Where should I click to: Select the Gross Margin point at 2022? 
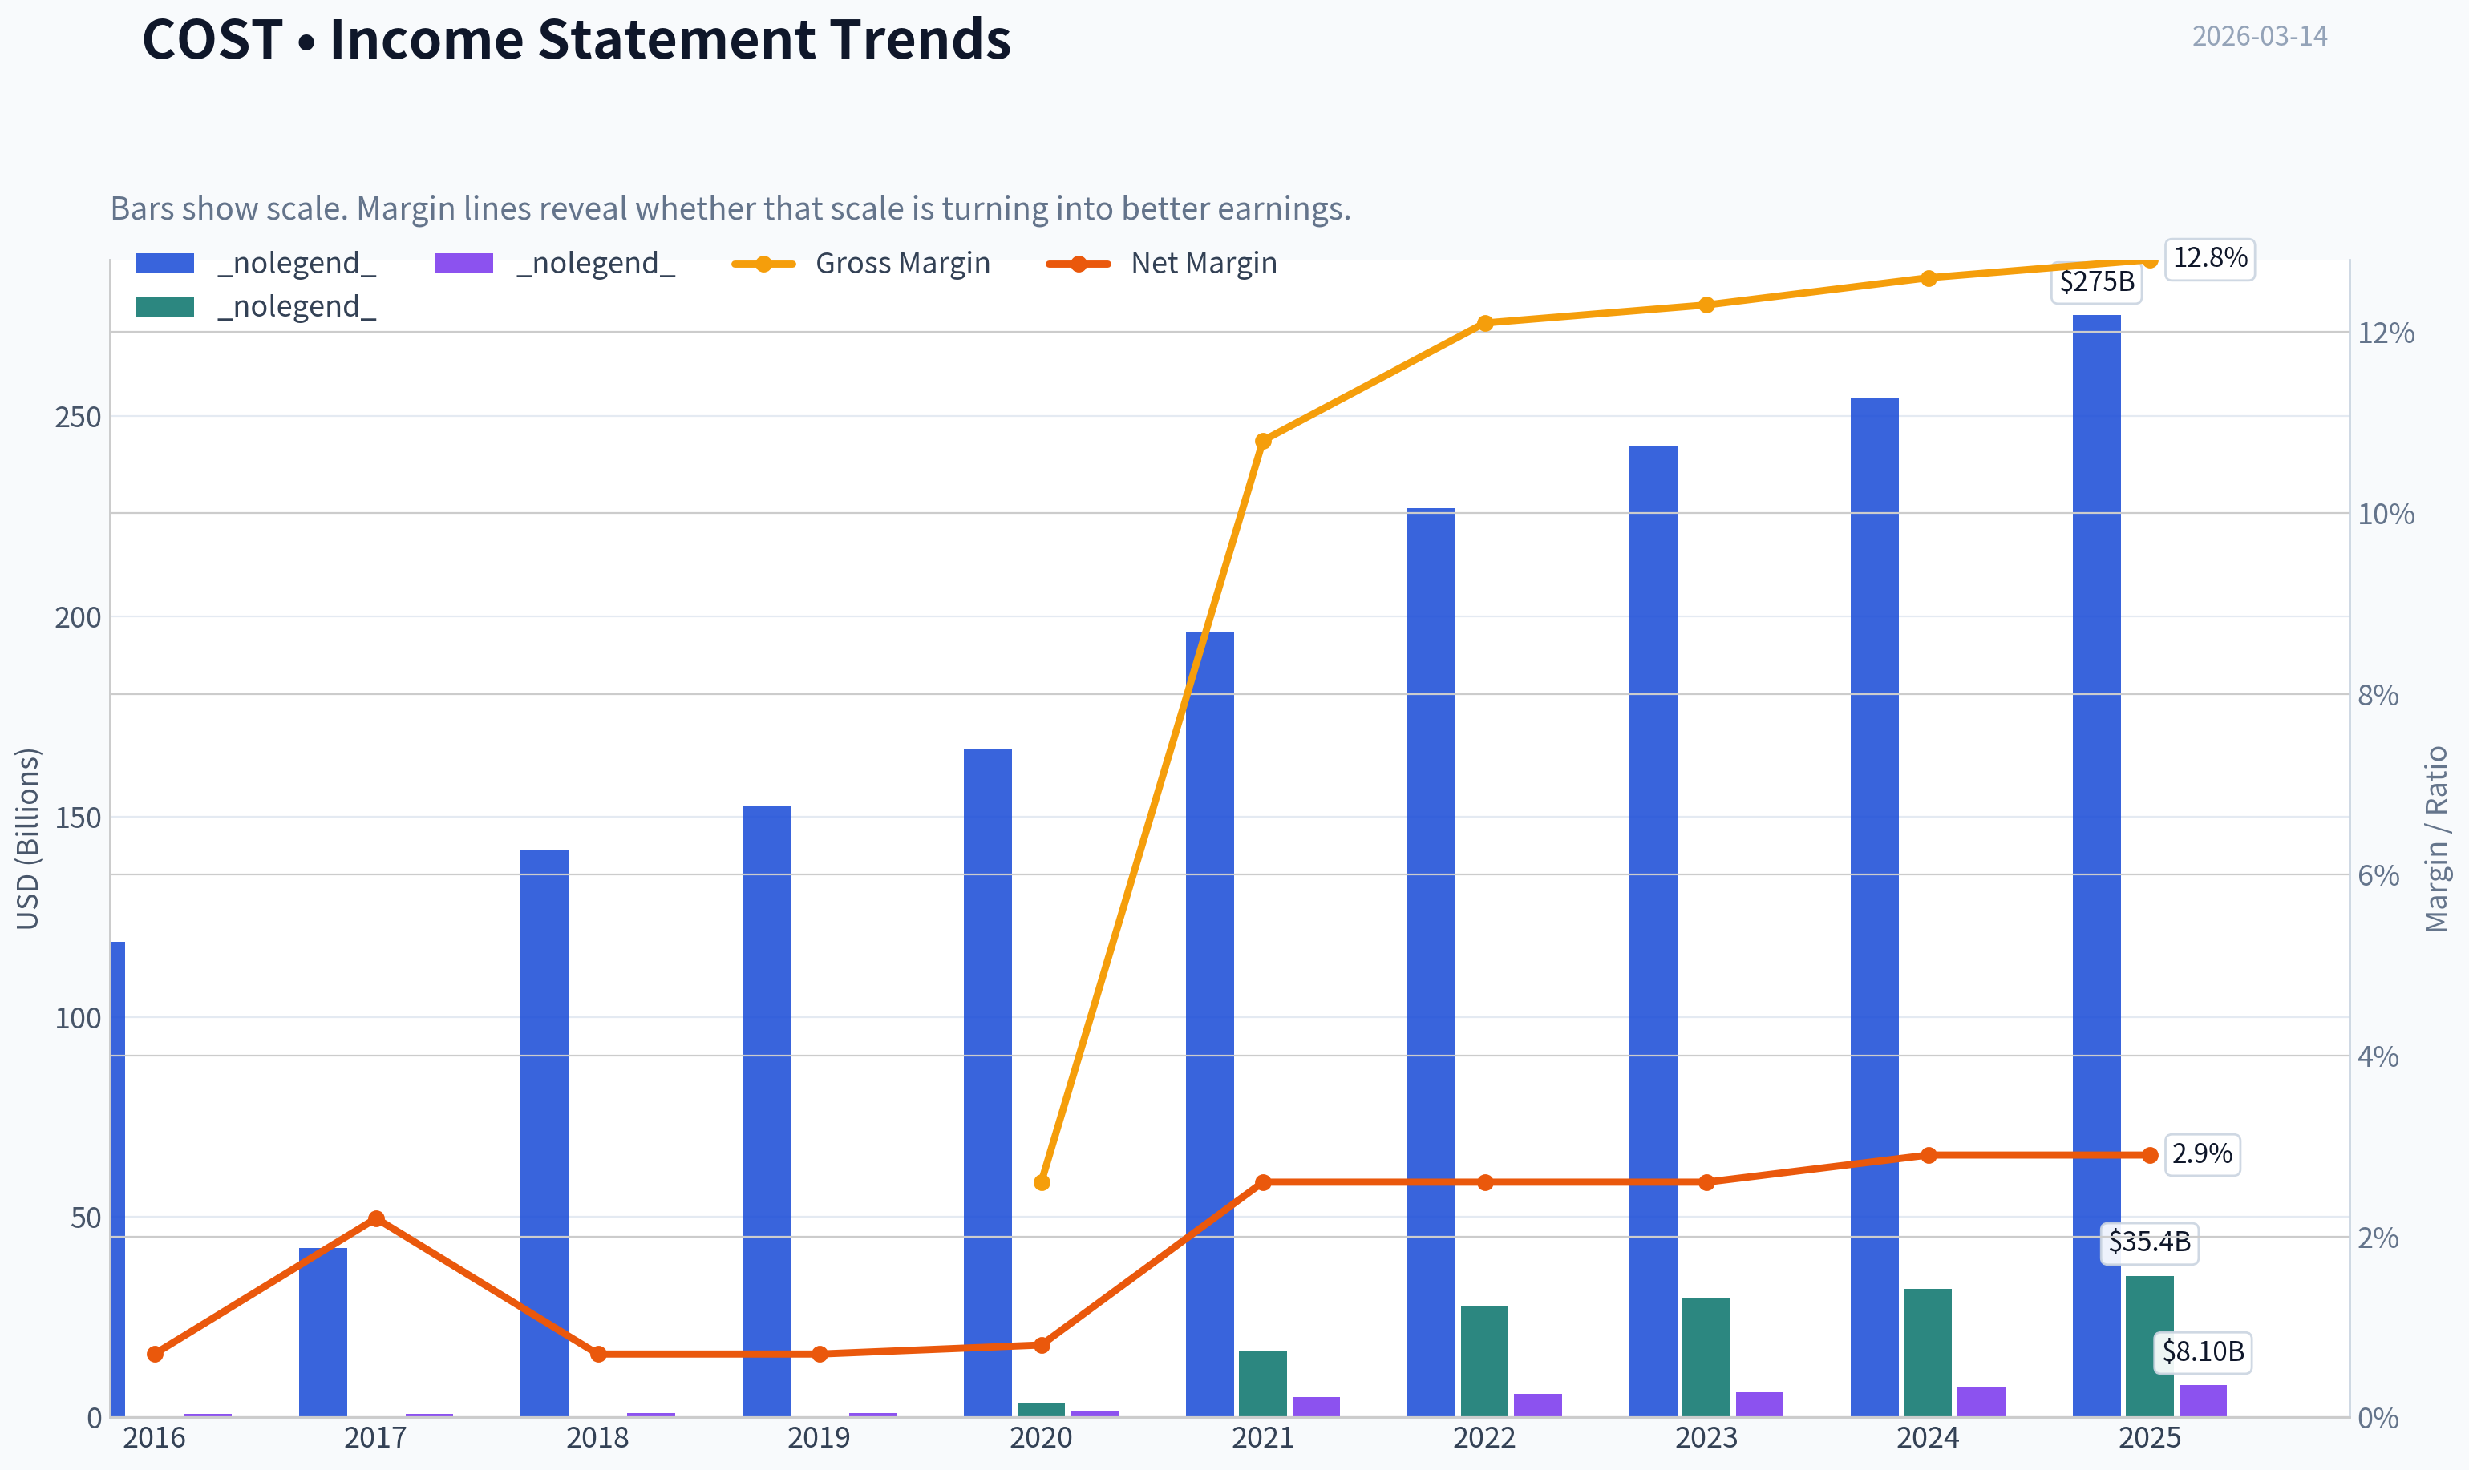pos(1485,324)
